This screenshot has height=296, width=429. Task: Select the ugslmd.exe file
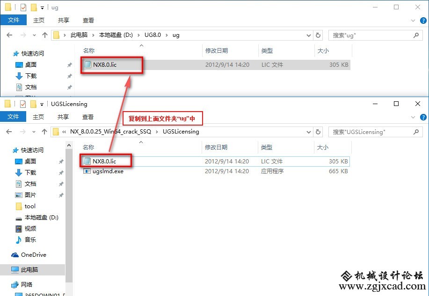pyautogui.click(x=108, y=171)
